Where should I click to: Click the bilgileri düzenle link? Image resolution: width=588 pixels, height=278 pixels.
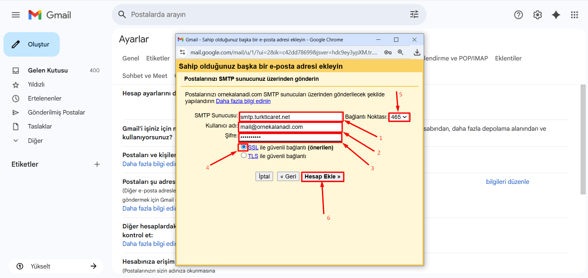[508, 182]
